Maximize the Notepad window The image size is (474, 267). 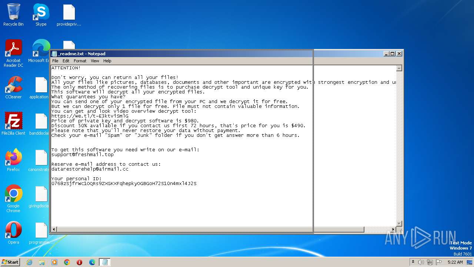tap(393, 54)
